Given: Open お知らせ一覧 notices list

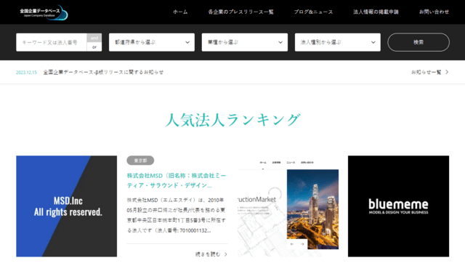Looking at the screenshot, I should (426, 72).
